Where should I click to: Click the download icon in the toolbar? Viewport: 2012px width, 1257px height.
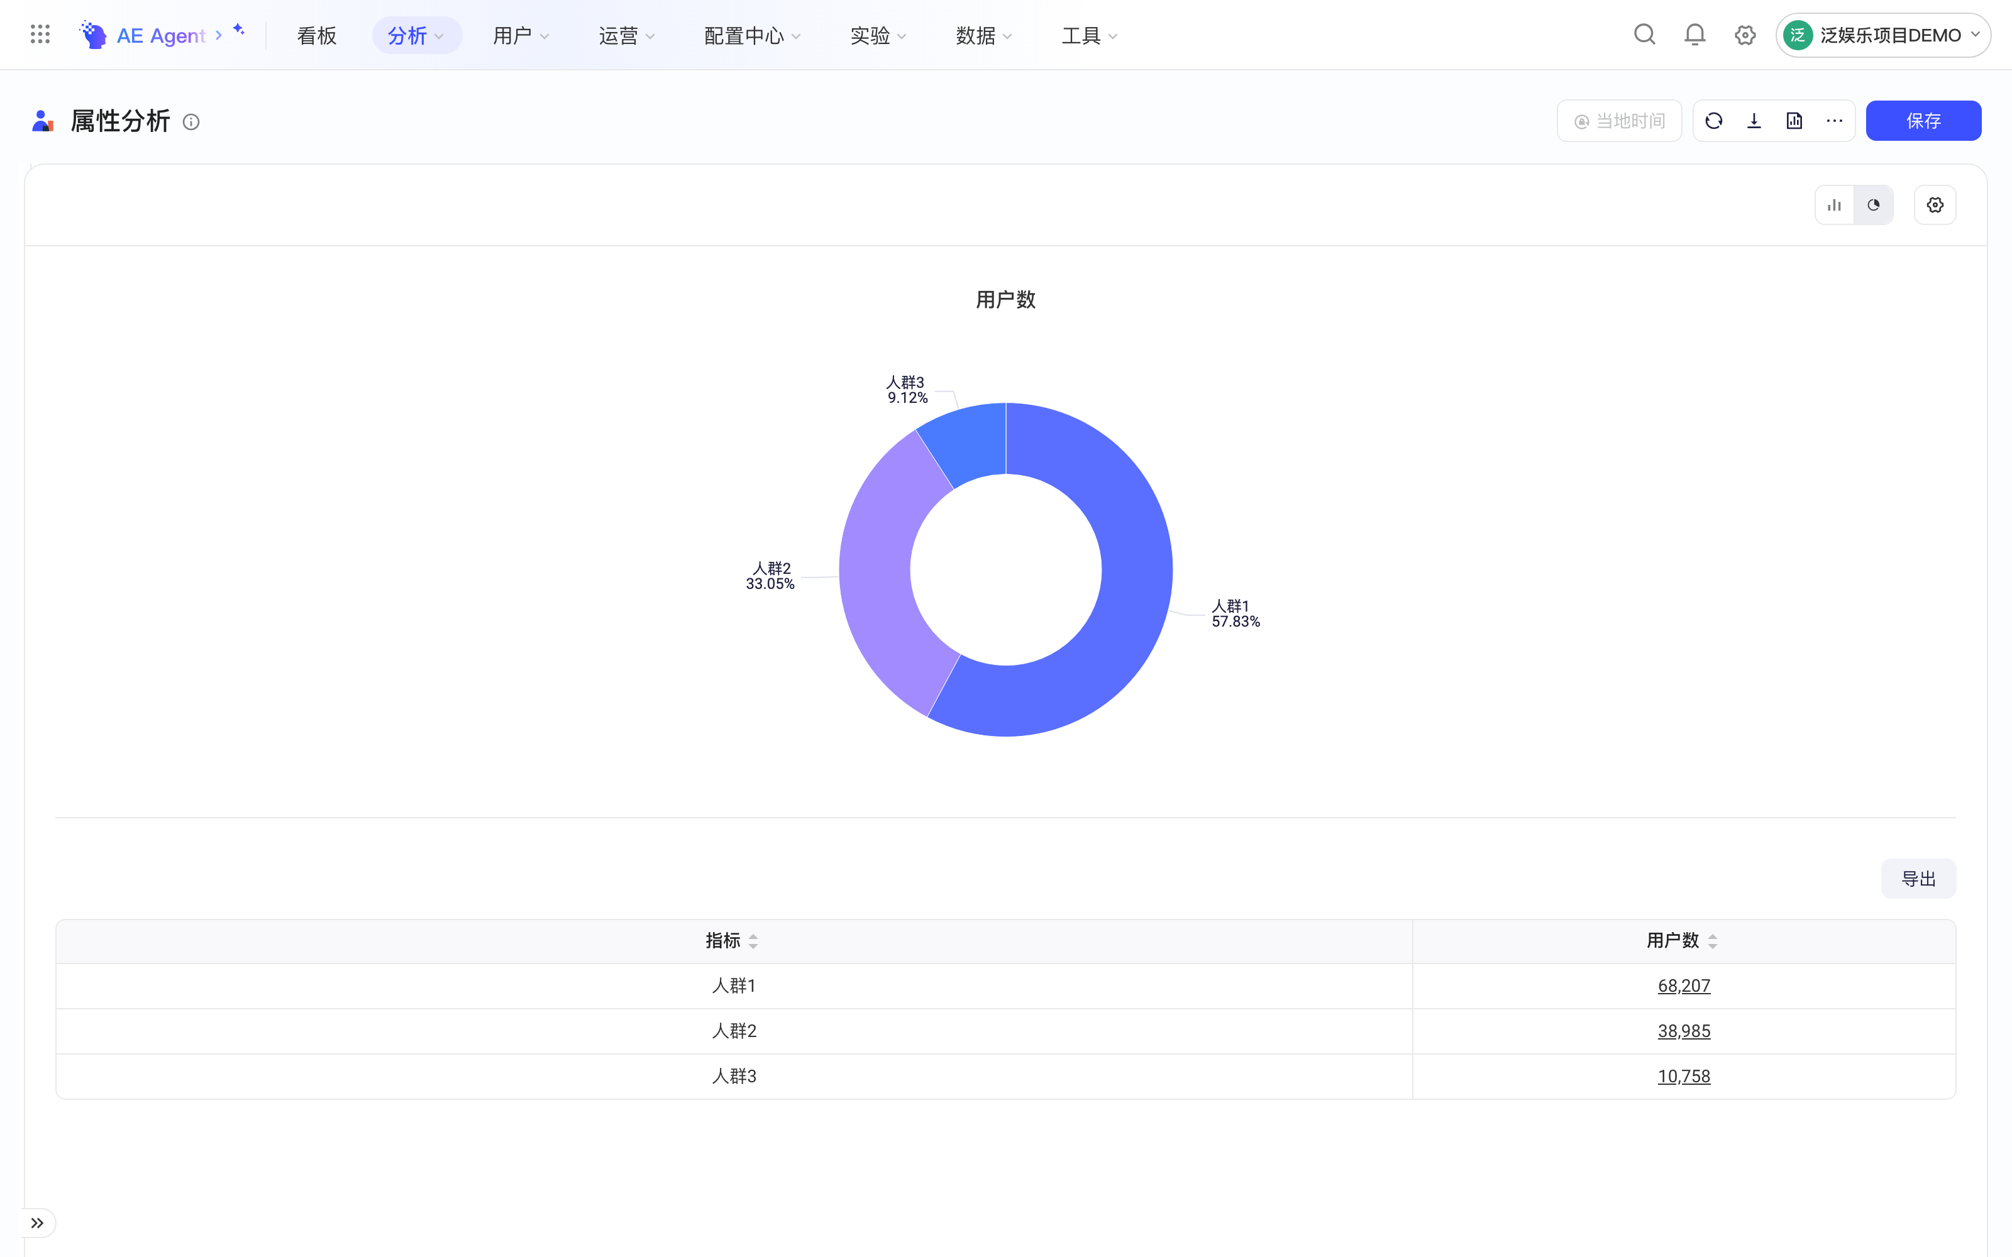[x=1754, y=121]
